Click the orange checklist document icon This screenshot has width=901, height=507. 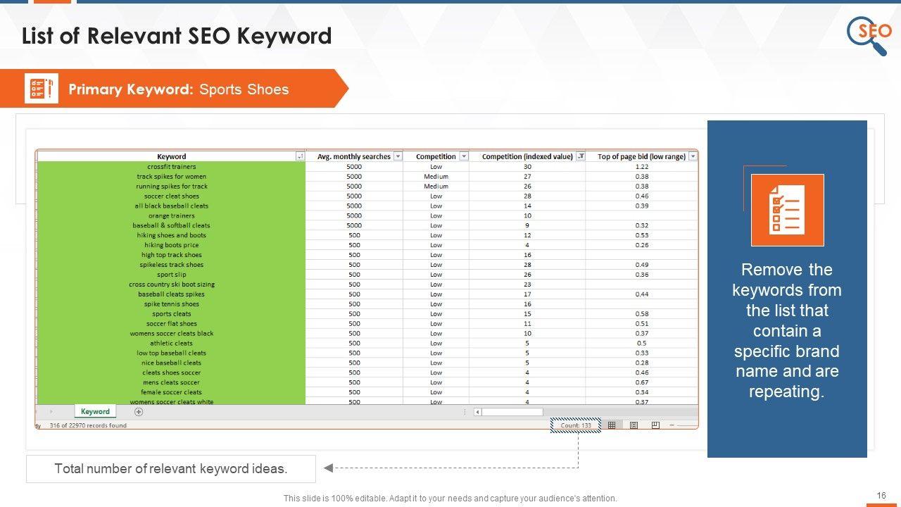click(787, 210)
